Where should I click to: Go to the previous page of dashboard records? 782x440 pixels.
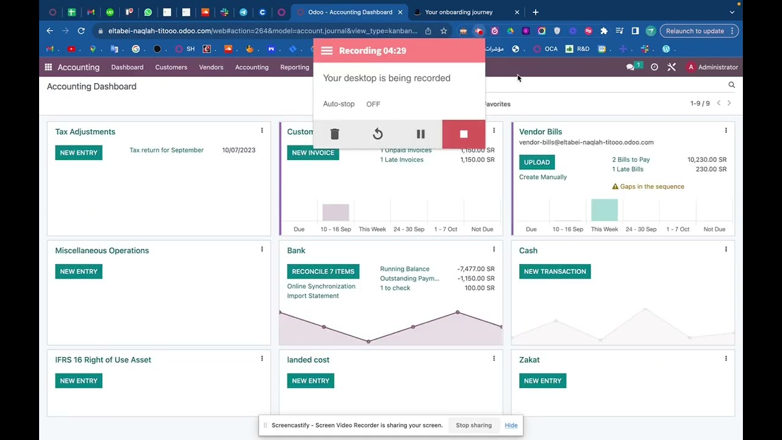[718, 103]
